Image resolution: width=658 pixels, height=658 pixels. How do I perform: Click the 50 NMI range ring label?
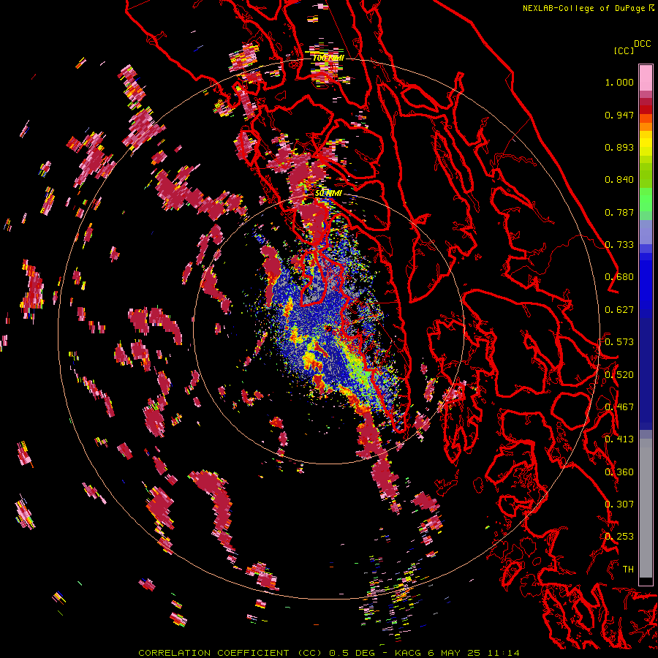coord(328,194)
